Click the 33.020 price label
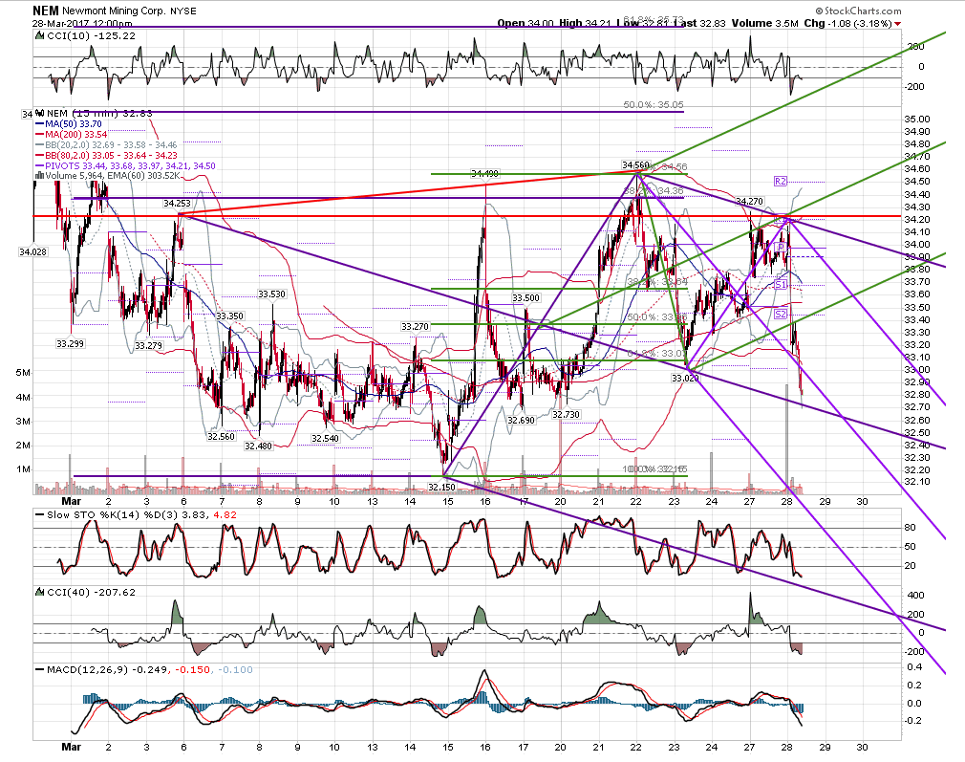 click(686, 379)
